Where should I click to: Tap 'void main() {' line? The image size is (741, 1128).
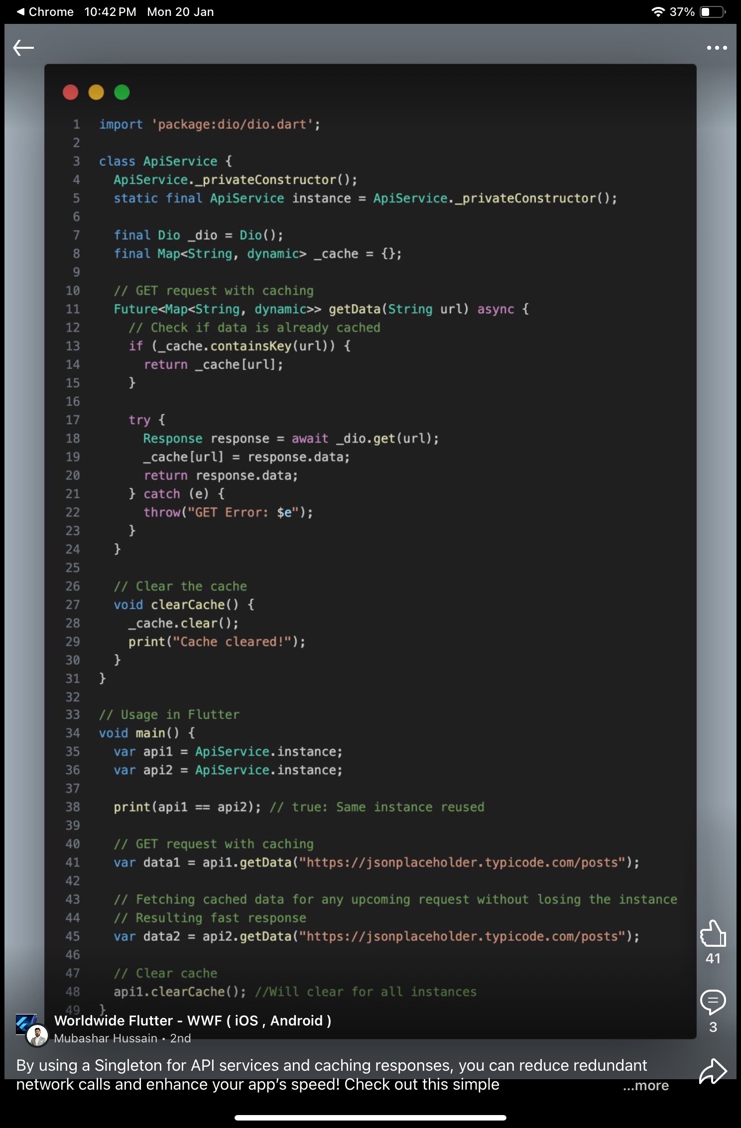pyautogui.click(x=147, y=733)
